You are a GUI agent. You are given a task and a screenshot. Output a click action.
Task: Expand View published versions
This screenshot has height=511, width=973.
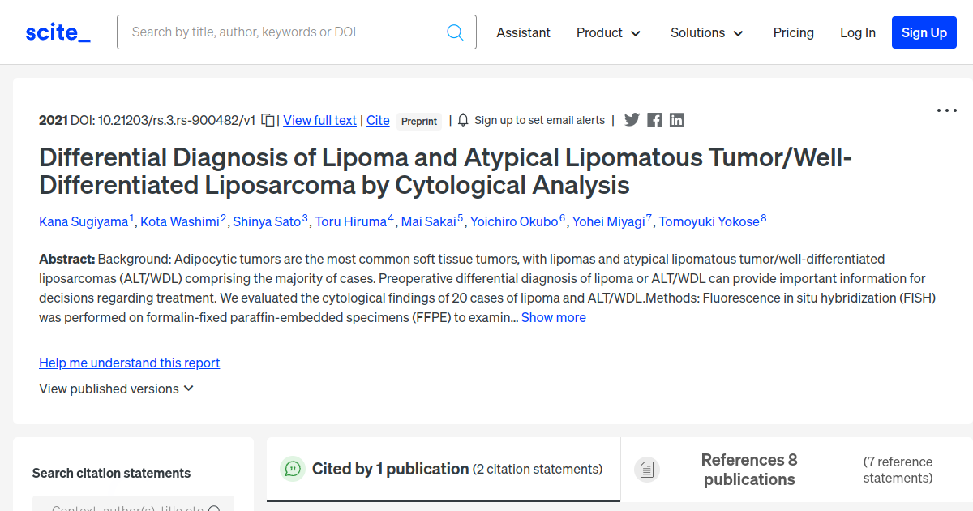pos(116,389)
